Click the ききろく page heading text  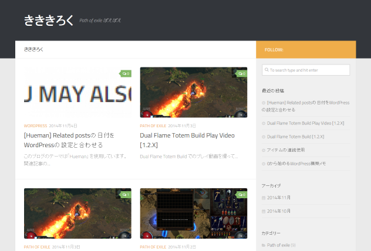[x=33, y=49]
